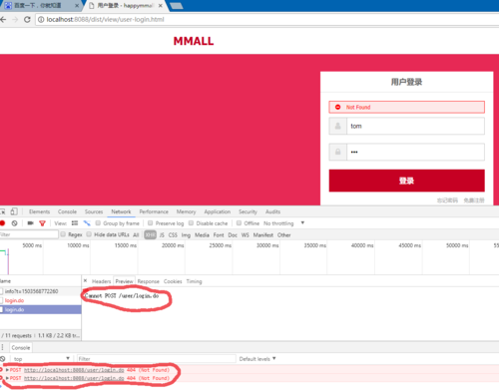Reload the page with the refresh icon
This screenshot has width=499, height=392.
tap(27, 20)
